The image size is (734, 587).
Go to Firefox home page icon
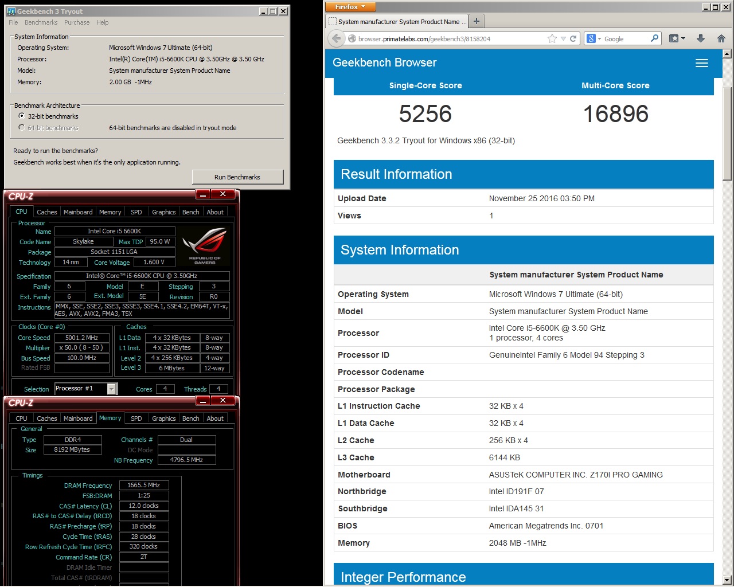(x=721, y=38)
